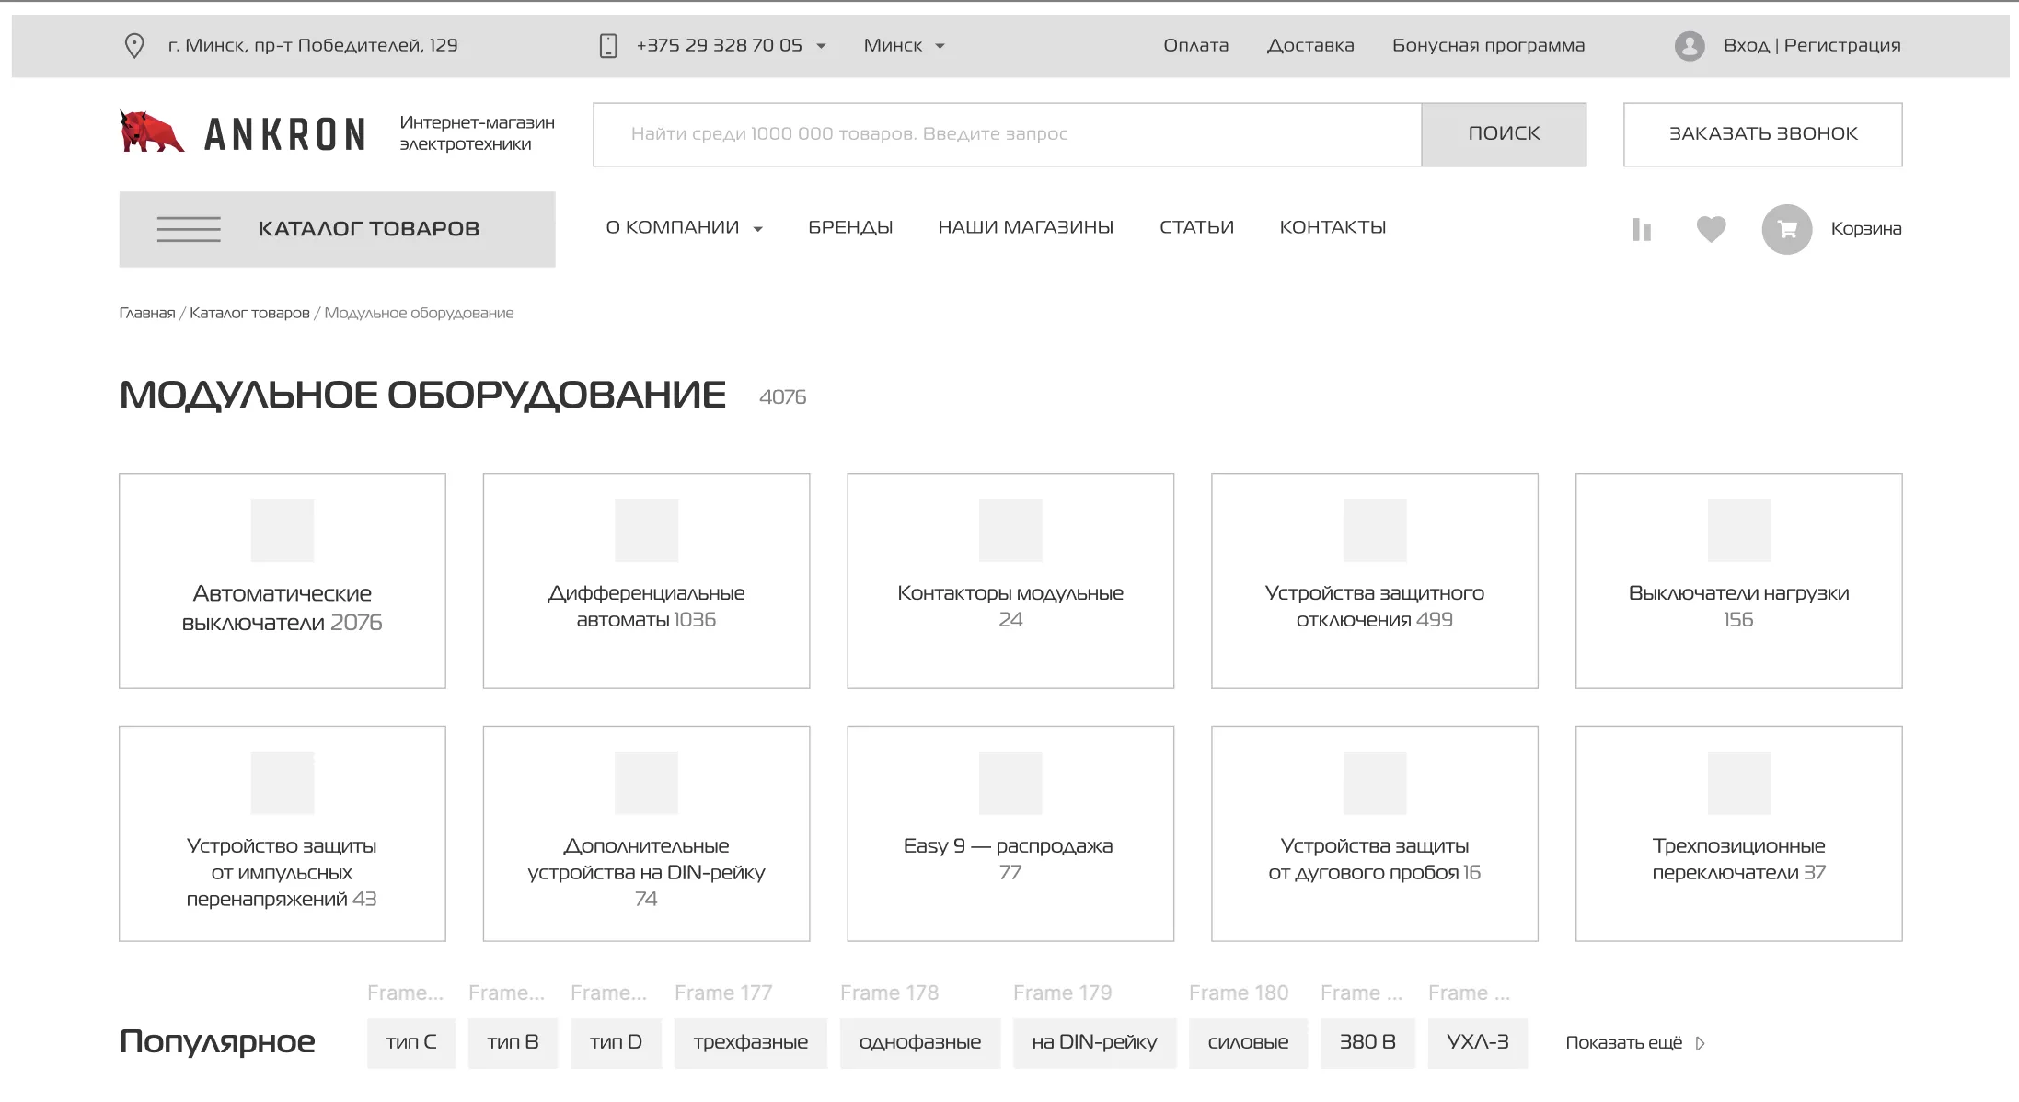2019x1102 pixels.
Task: Open the Бренды menu item
Action: click(850, 227)
